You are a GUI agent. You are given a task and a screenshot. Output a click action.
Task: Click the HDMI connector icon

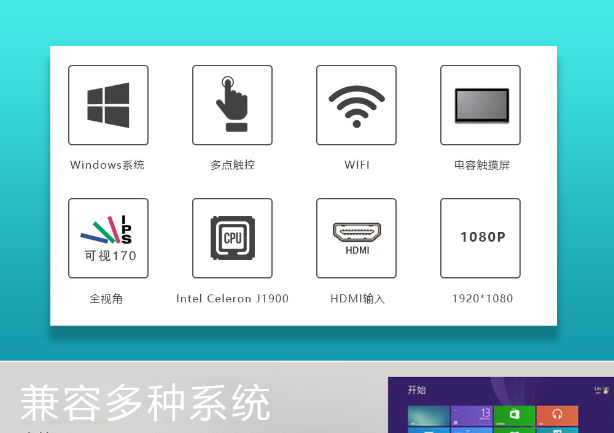(356, 238)
